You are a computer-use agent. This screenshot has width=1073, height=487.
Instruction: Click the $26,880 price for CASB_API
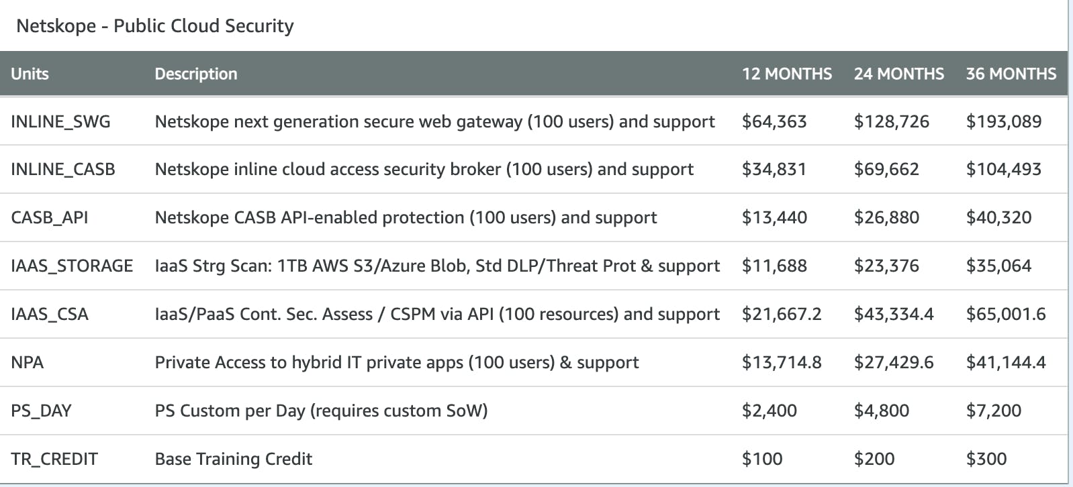pos(886,217)
